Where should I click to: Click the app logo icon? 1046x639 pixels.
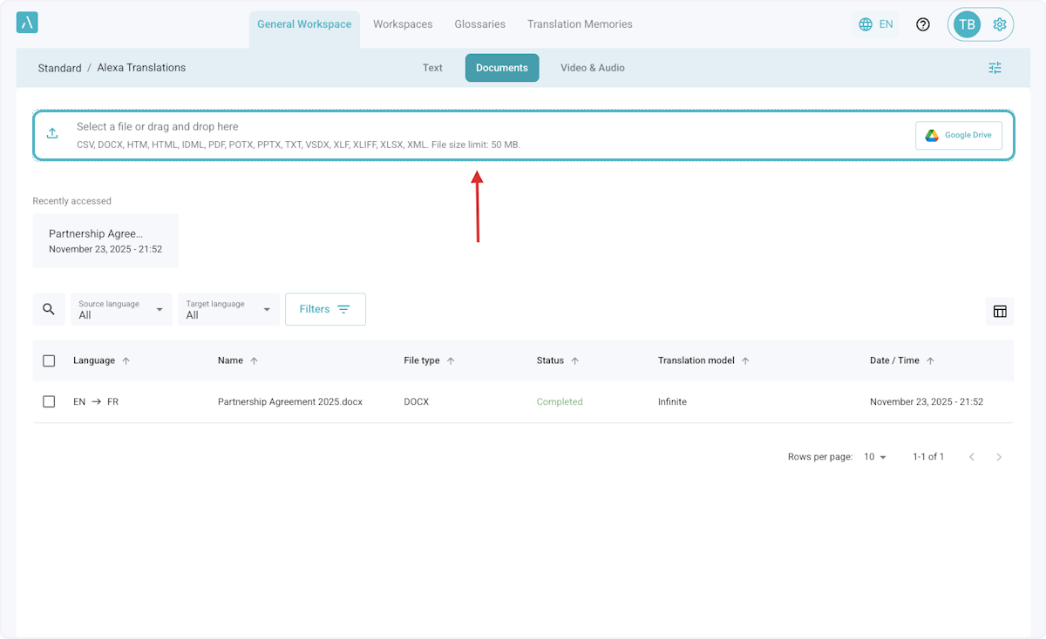click(27, 24)
